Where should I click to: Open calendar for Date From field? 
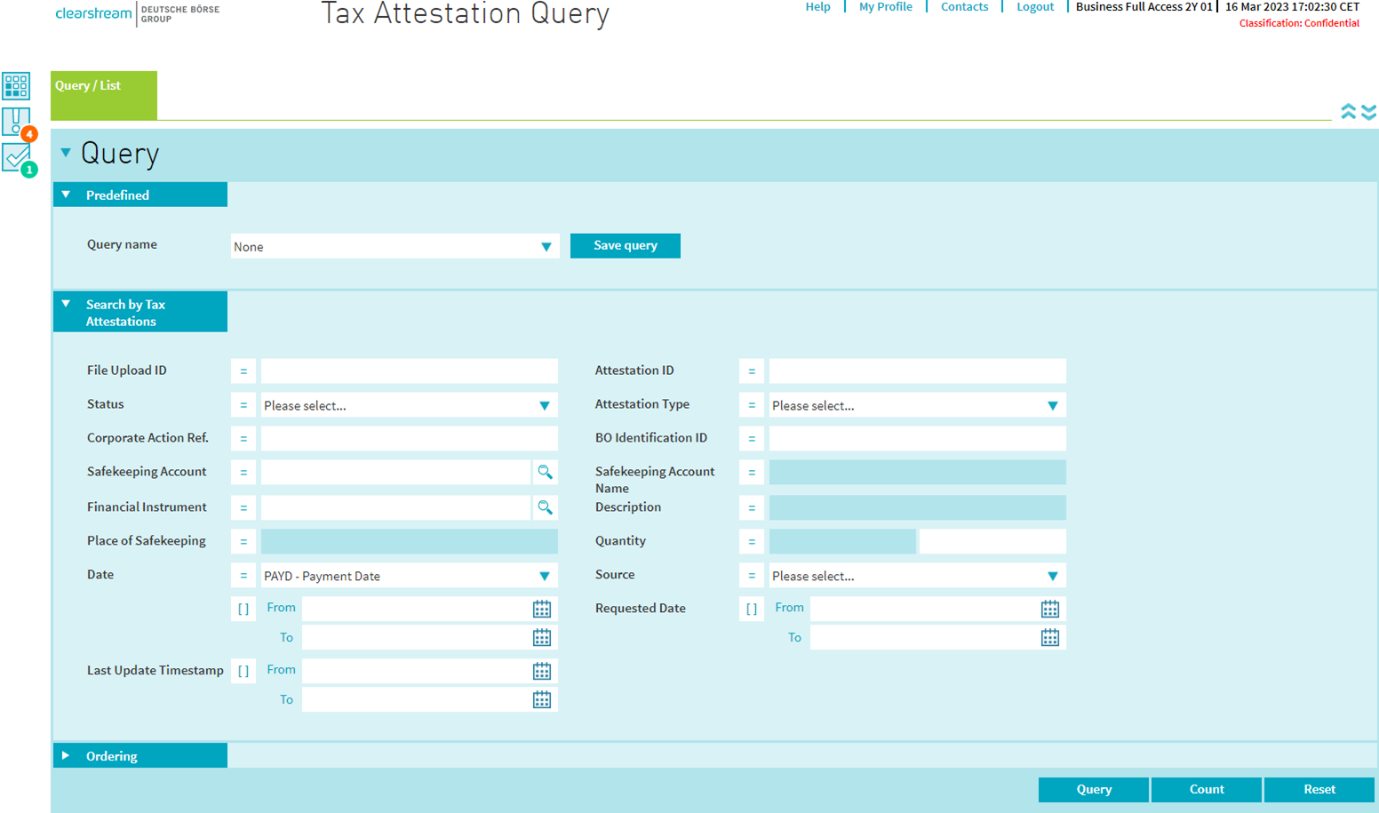pos(541,609)
